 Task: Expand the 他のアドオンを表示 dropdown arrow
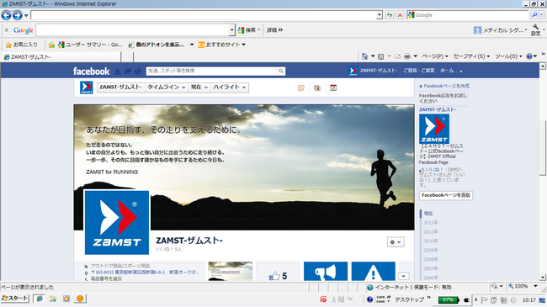click(192, 45)
